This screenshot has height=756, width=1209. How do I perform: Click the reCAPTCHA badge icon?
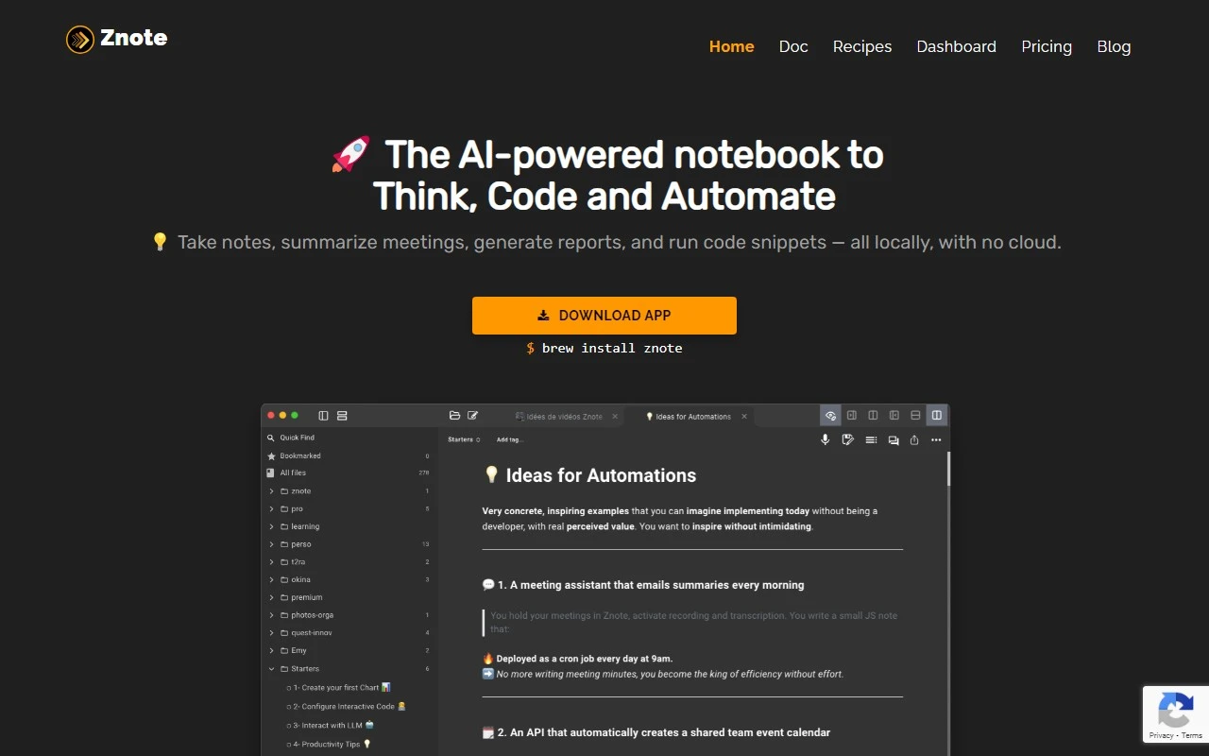pos(1175,710)
